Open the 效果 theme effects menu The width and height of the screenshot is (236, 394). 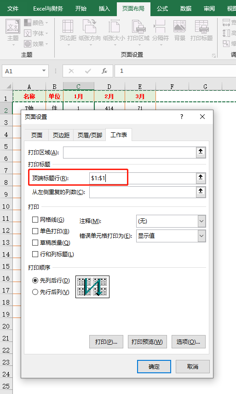click(x=36, y=44)
